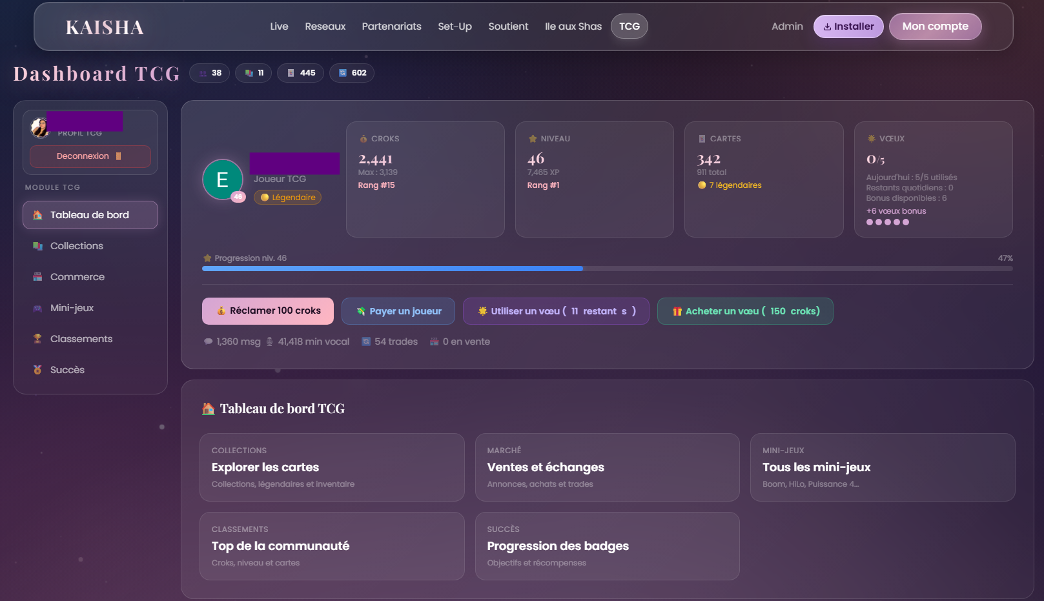Click the Mini-jeux gamepad icon in the sidebar
This screenshot has height=601, width=1044.
[37, 308]
